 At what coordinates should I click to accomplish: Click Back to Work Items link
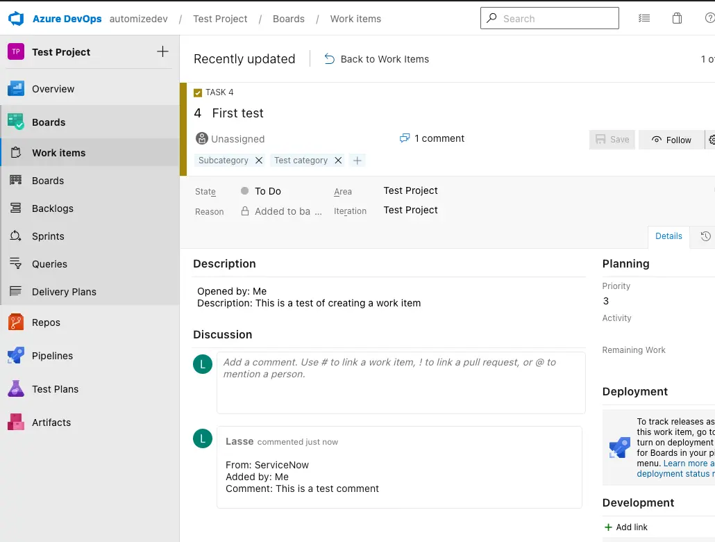(x=377, y=59)
